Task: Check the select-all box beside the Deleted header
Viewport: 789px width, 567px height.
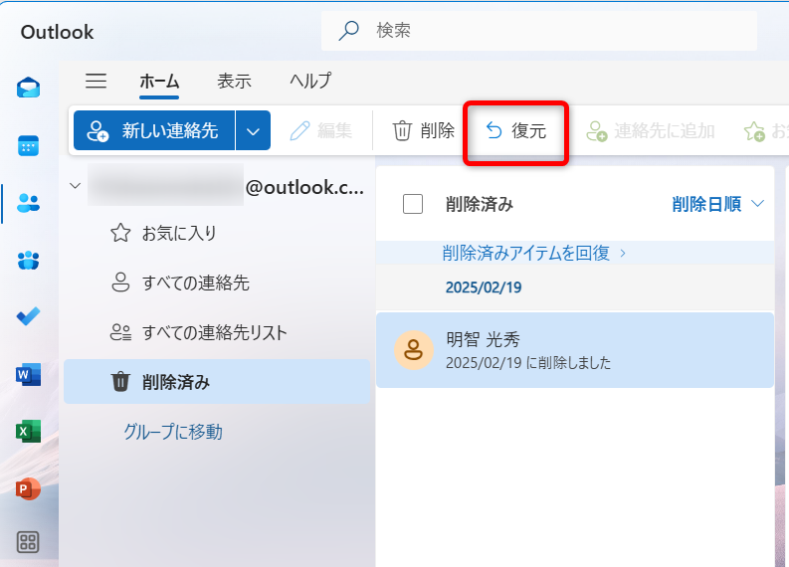Action: [x=413, y=204]
